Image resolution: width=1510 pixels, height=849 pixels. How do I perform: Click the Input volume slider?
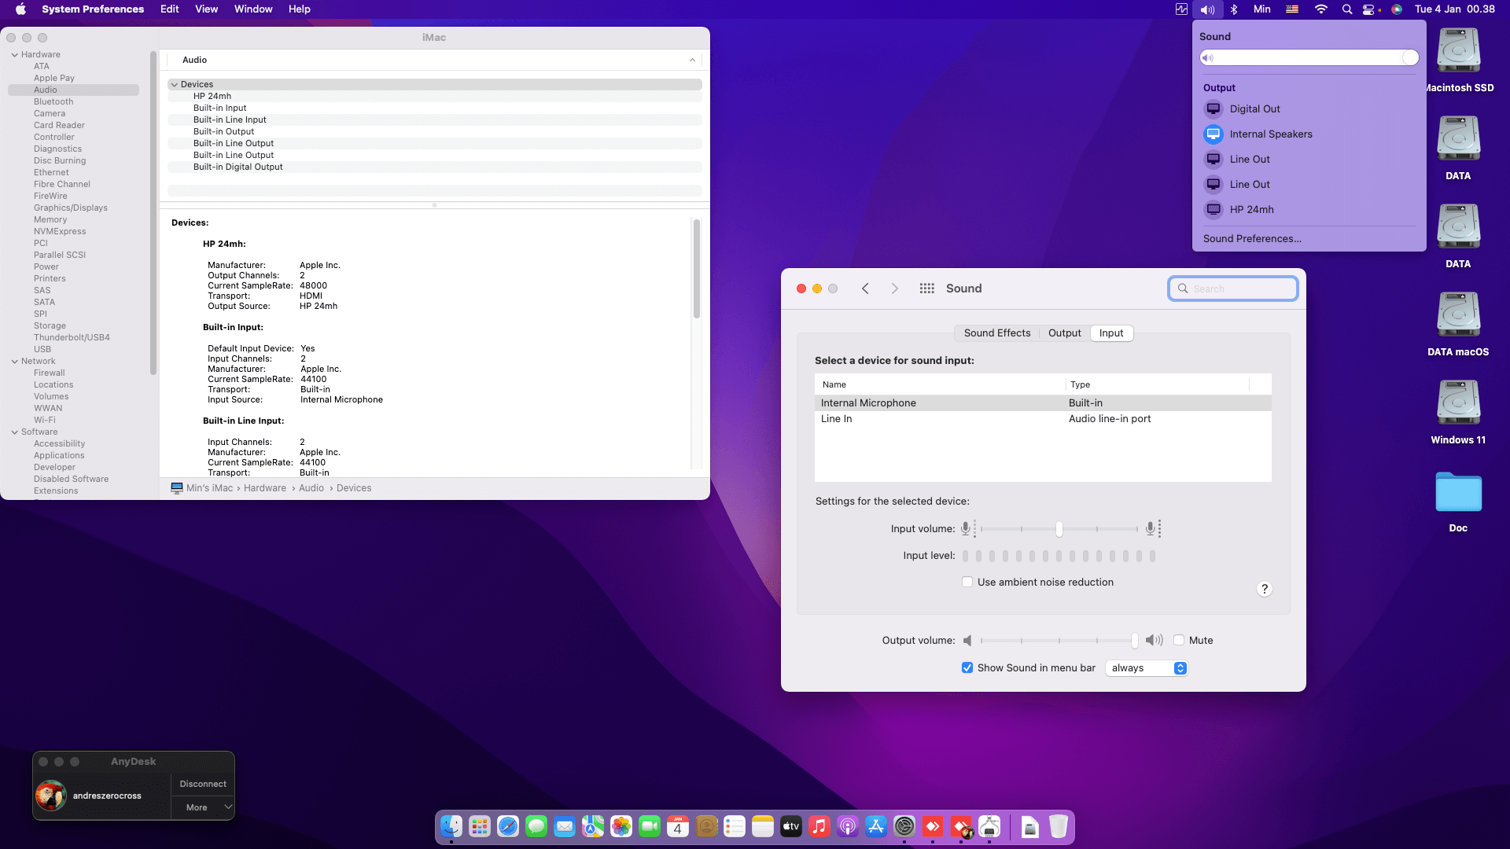pyautogui.click(x=1059, y=529)
